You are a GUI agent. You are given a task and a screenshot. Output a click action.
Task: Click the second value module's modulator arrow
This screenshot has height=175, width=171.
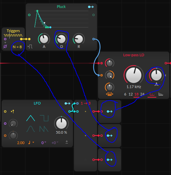pos(109,135)
